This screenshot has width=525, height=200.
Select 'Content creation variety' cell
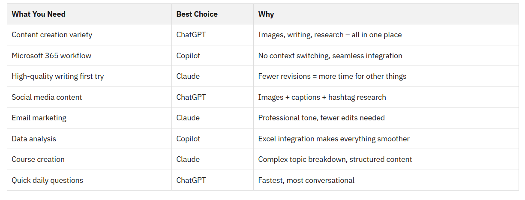point(89,35)
